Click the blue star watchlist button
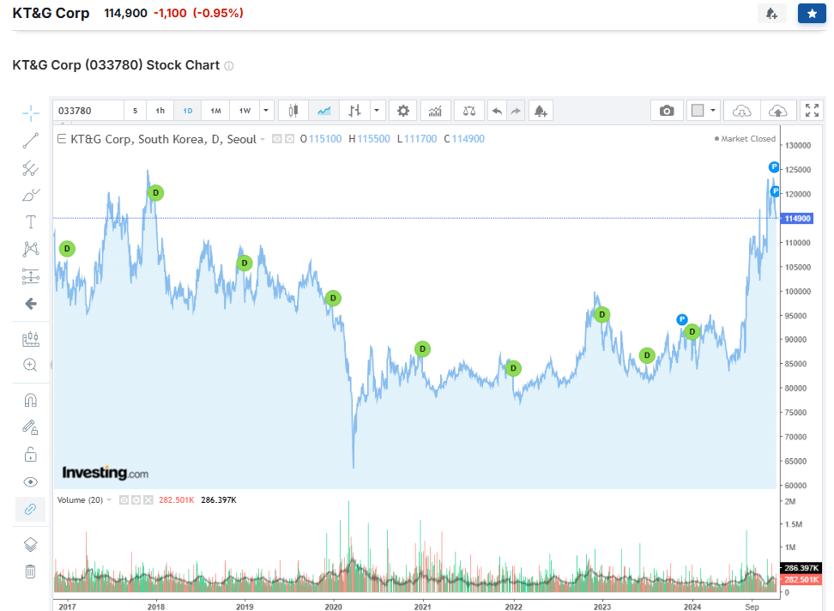 click(812, 13)
